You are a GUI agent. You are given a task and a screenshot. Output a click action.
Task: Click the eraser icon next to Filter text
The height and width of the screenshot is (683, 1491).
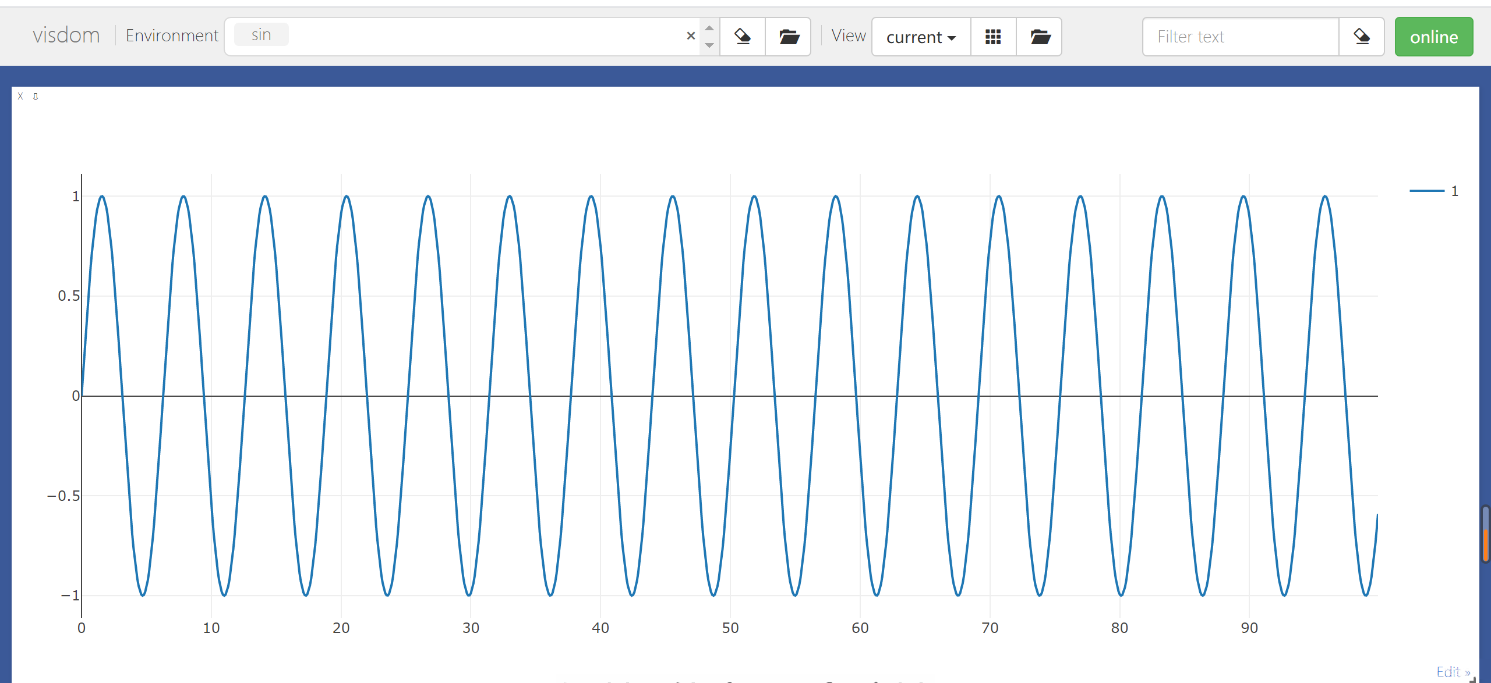[1362, 37]
